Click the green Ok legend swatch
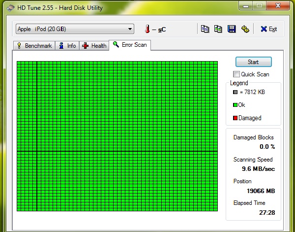 pyautogui.click(x=235, y=105)
